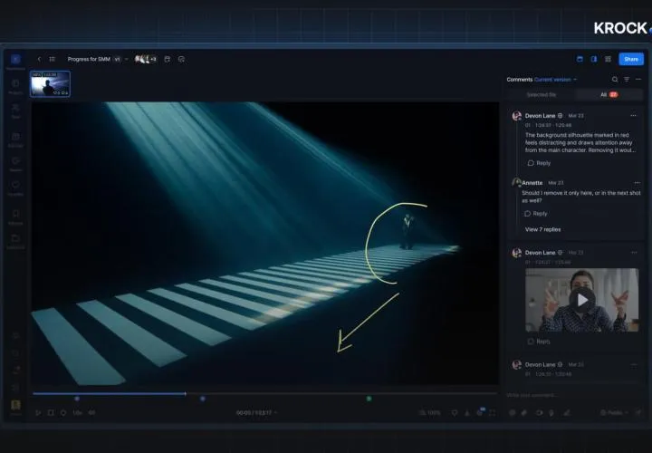Open the bookmark icon in the left sidebar

tap(15, 214)
